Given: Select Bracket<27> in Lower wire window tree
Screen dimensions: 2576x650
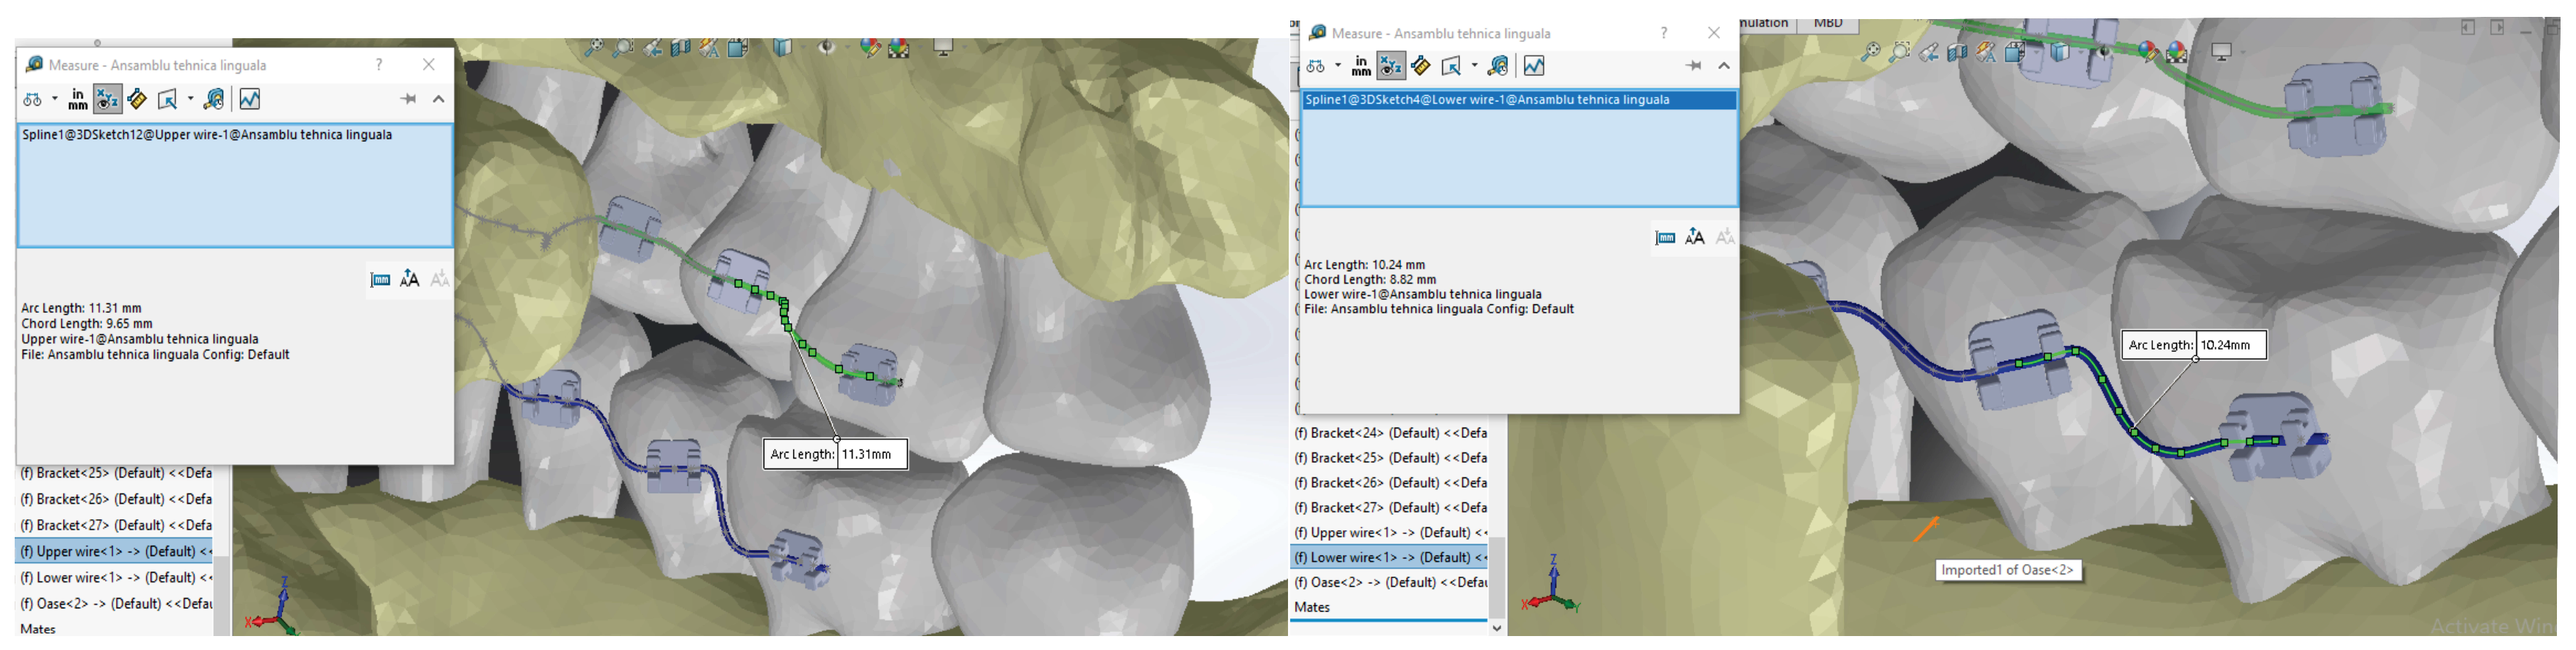Looking at the screenshot, I should click(x=1390, y=507).
